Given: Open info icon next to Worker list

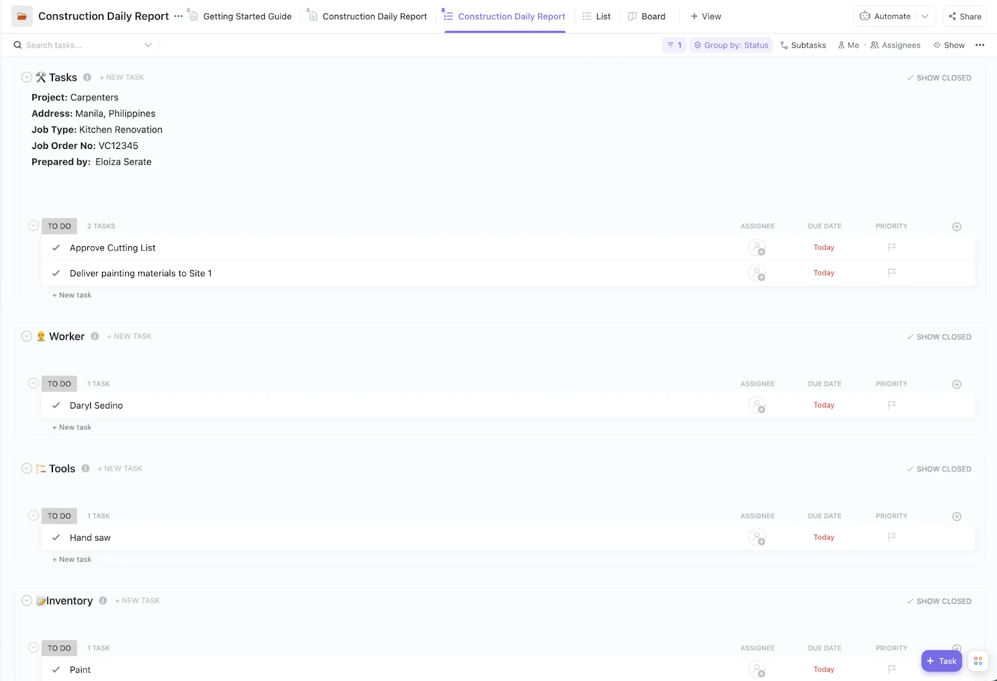Looking at the screenshot, I should (x=95, y=336).
